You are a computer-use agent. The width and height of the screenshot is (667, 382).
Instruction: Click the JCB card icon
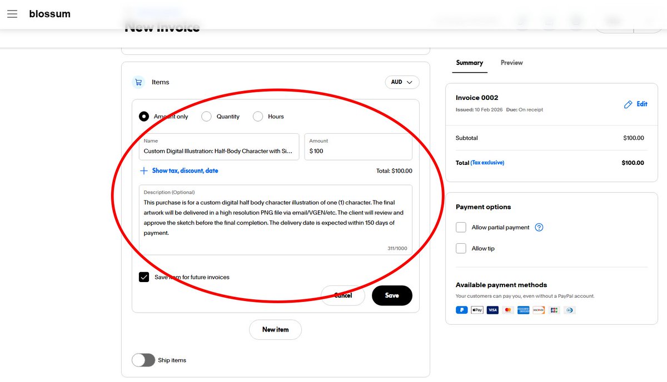554,310
